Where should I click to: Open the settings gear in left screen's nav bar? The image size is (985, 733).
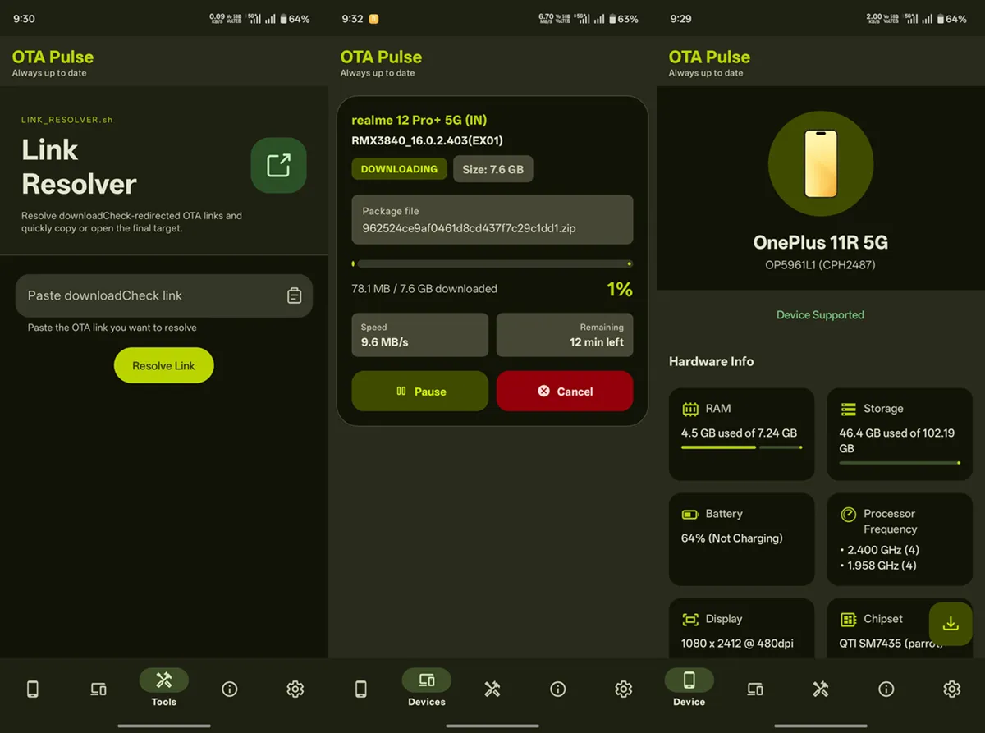tap(295, 689)
